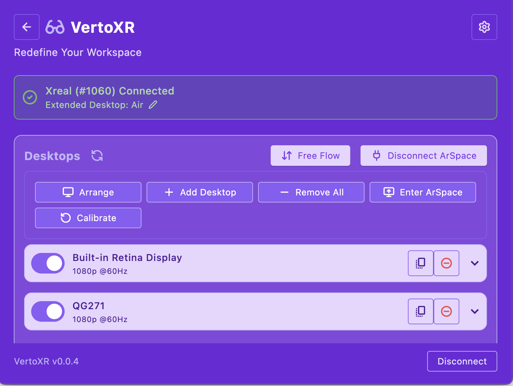Click the Desktops heading

(x=52, y=156)
